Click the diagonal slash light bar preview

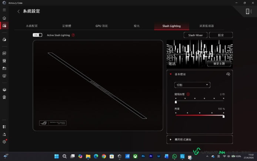click(97, 85)
